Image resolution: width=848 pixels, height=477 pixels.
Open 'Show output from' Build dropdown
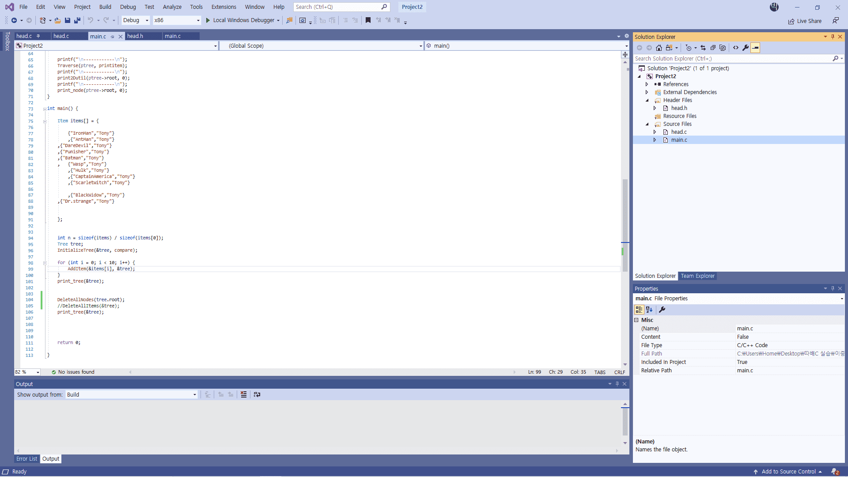click(132, 394)
